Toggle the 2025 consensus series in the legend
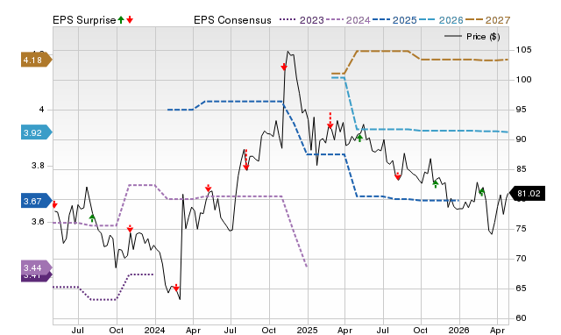 coord(394,20)
